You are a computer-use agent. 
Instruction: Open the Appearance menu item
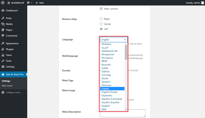point(14,43)
